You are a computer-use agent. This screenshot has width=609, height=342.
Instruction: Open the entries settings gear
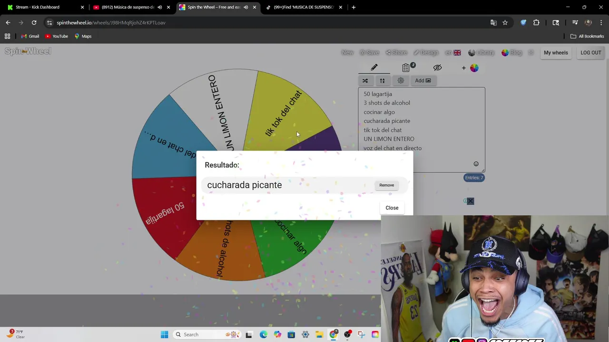pyautogui.click(x=401, y=80)
